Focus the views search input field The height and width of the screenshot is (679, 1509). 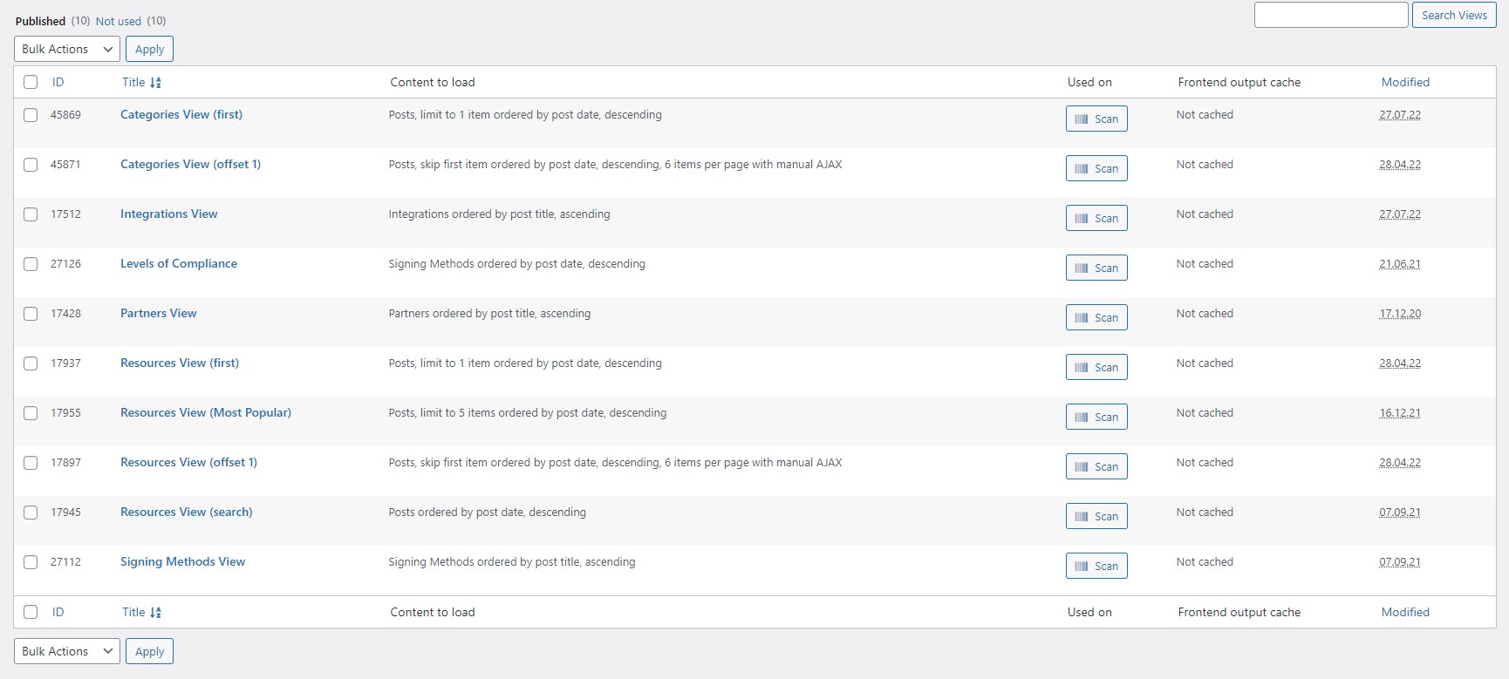pos(1331,15)
